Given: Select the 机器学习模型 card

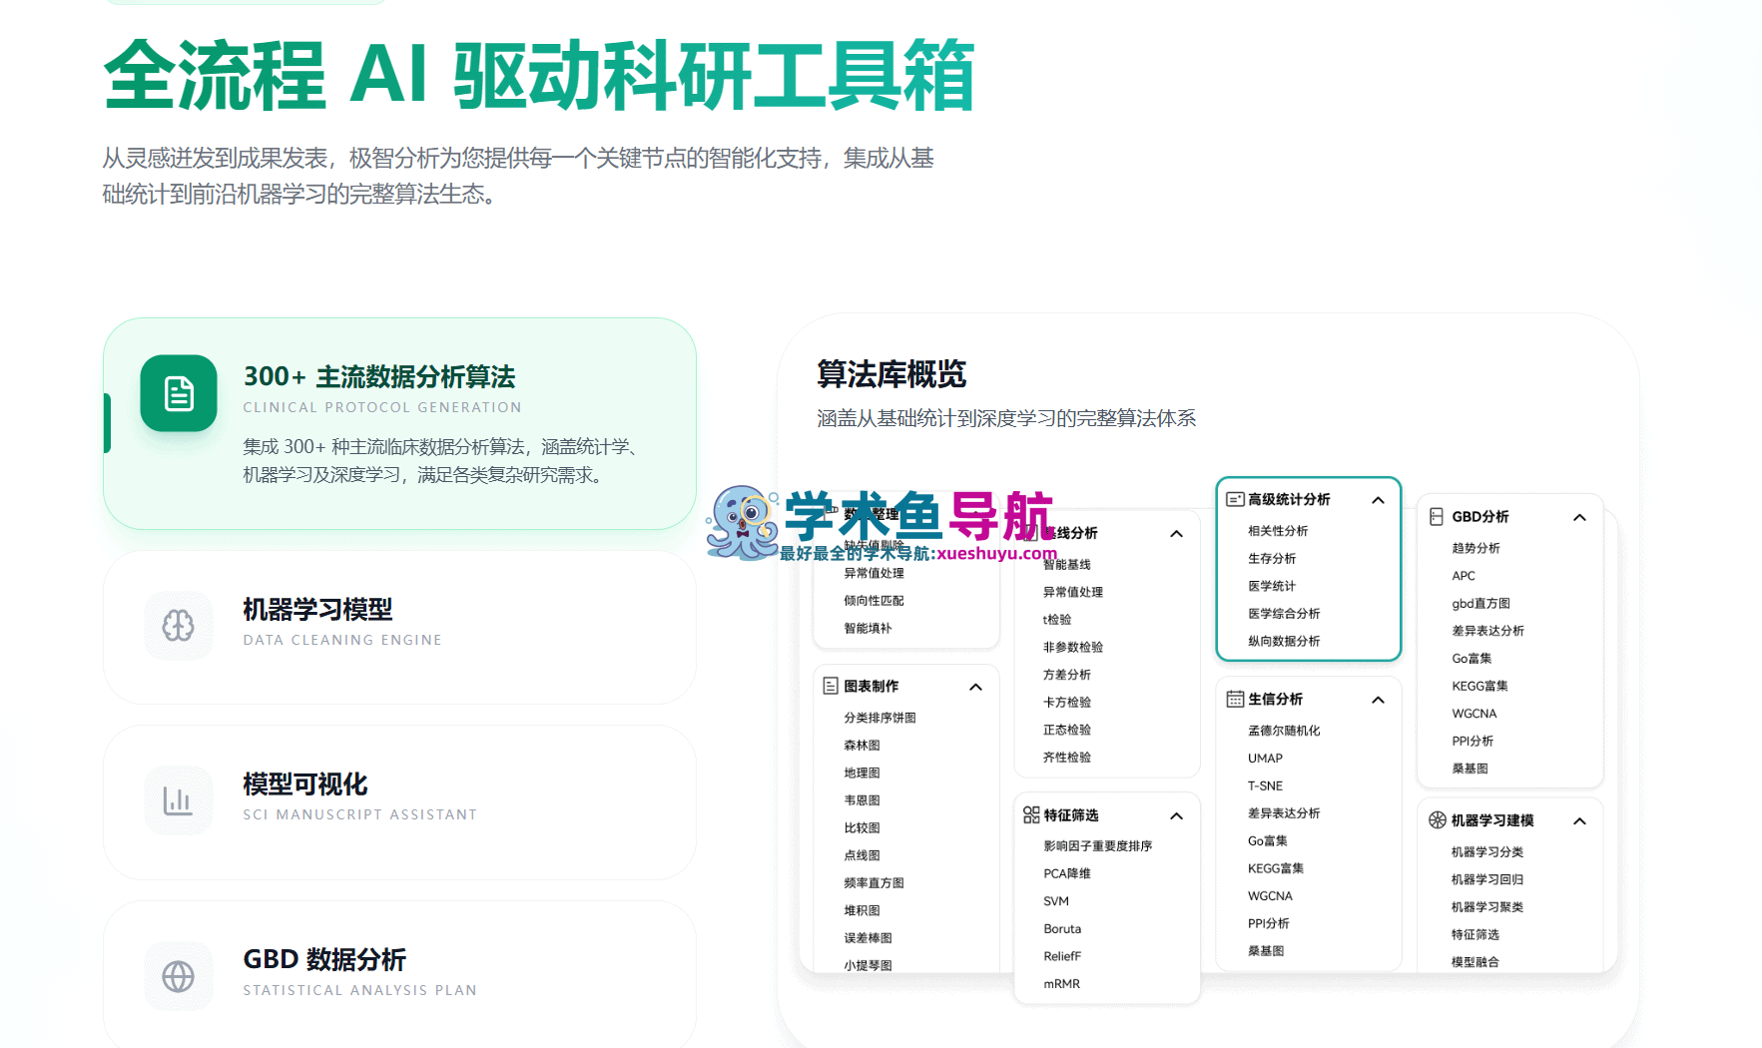Looking at the screenshot, I should click(x=399, y=627).
